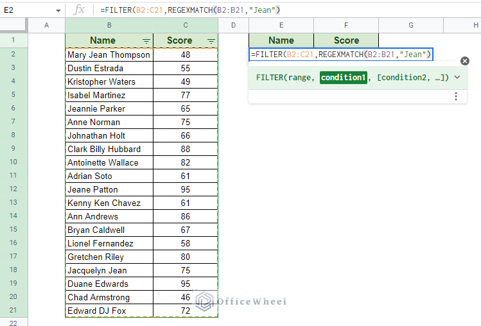Screen dimensions: 481x326
Task: Select column D header
Action: click(x=234, y=25)
